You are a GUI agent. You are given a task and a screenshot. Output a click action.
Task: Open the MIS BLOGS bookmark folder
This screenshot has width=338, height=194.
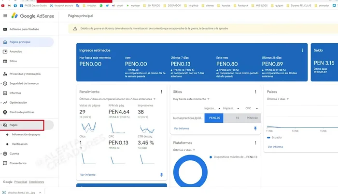[259, 6]
